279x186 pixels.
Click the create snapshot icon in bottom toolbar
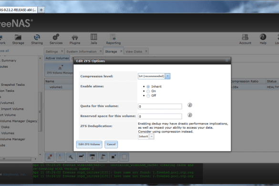(114, 157)
